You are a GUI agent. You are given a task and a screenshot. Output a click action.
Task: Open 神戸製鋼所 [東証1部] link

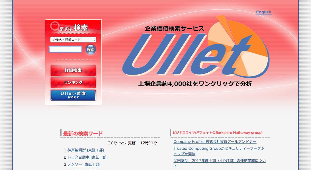pyautogui.click(x=86, y=150)
